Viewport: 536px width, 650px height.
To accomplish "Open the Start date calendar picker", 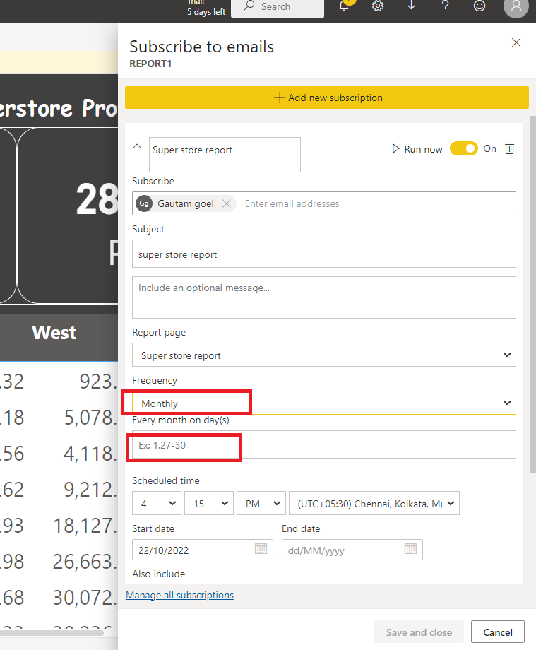I will (x=261, y=548).
